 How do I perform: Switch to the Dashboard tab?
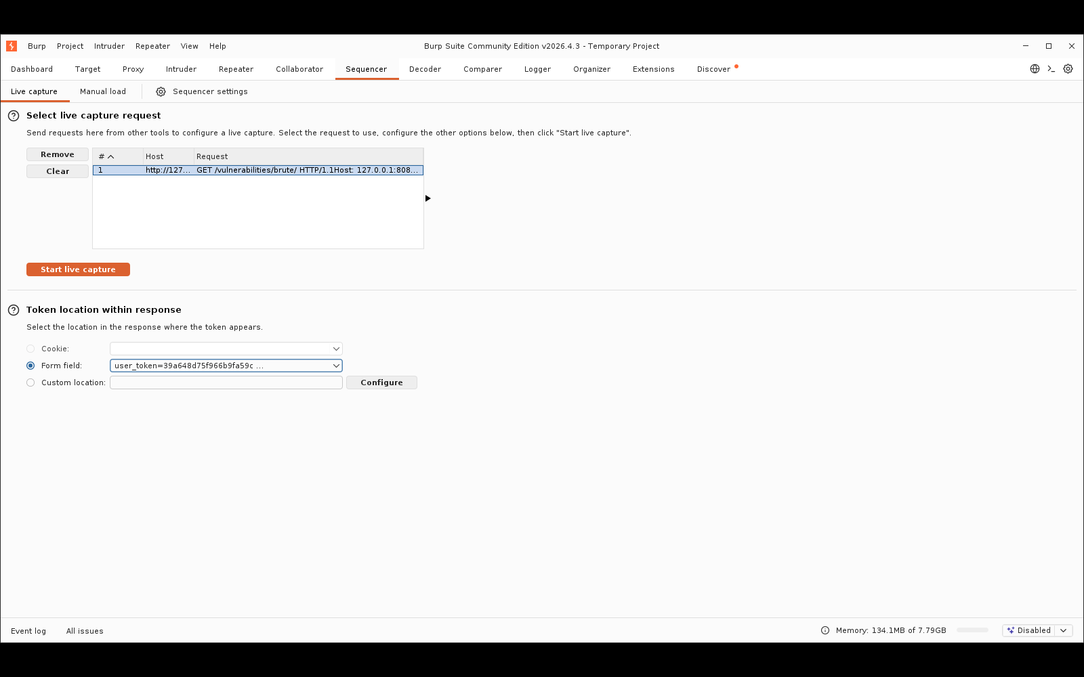pyautogui.click(x=32, y=69)
